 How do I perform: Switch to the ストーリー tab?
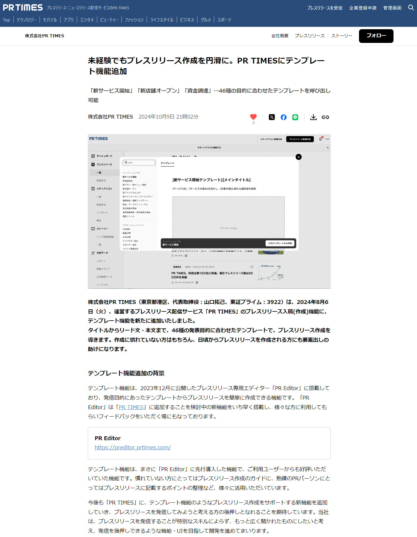[341, 36]
